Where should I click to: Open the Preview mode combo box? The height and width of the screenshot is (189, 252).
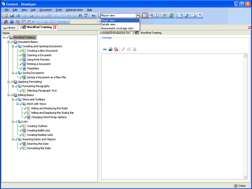[x=85, y=22]
